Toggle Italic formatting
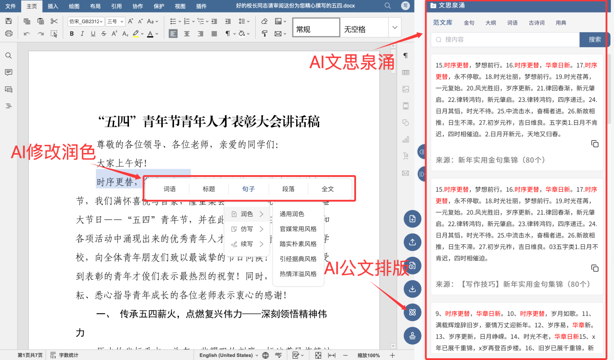Viewport: 614px width, 360px height. (x=82, y=34)
